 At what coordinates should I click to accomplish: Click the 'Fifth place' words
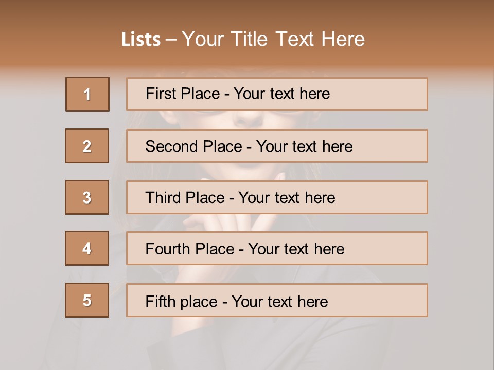click(181, 301)
